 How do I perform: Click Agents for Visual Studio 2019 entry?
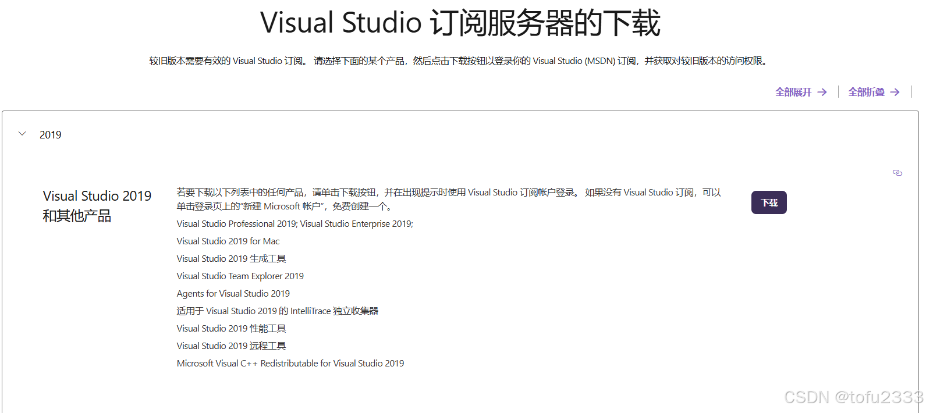point(233,294)
